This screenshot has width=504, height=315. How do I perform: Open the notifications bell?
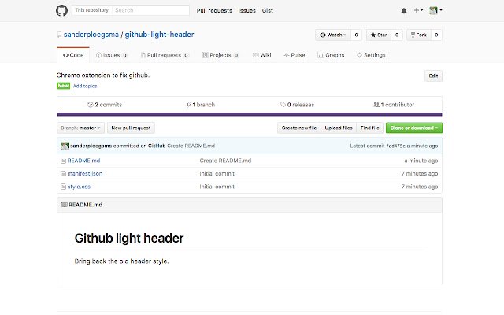(x=404, y=10)
